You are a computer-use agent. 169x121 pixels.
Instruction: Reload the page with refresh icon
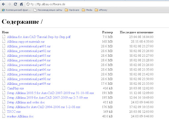(x=15, y=4)
